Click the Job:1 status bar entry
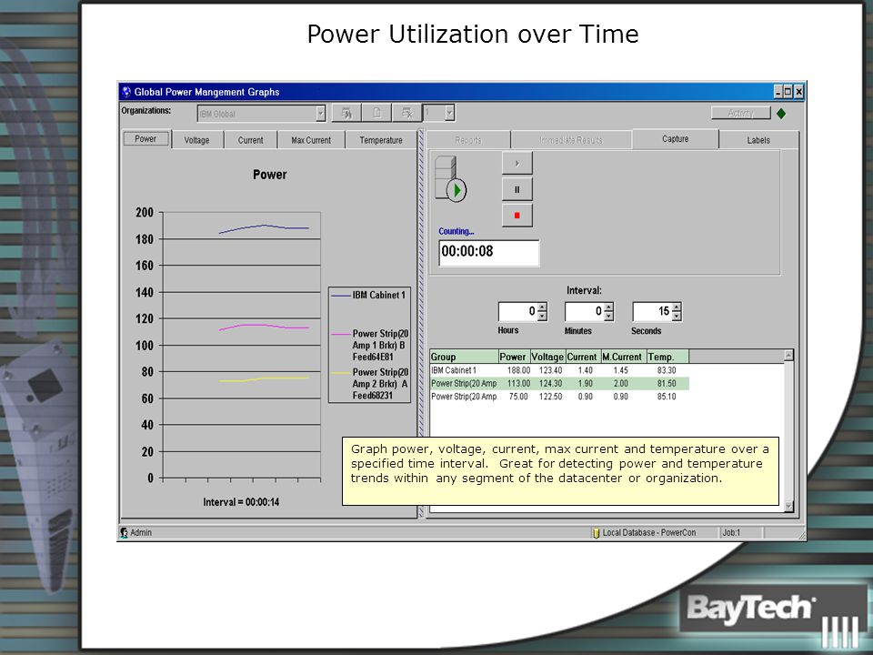The height and width of the screenshot is (655, 873). pyautogui.click(x=731, y=532)
